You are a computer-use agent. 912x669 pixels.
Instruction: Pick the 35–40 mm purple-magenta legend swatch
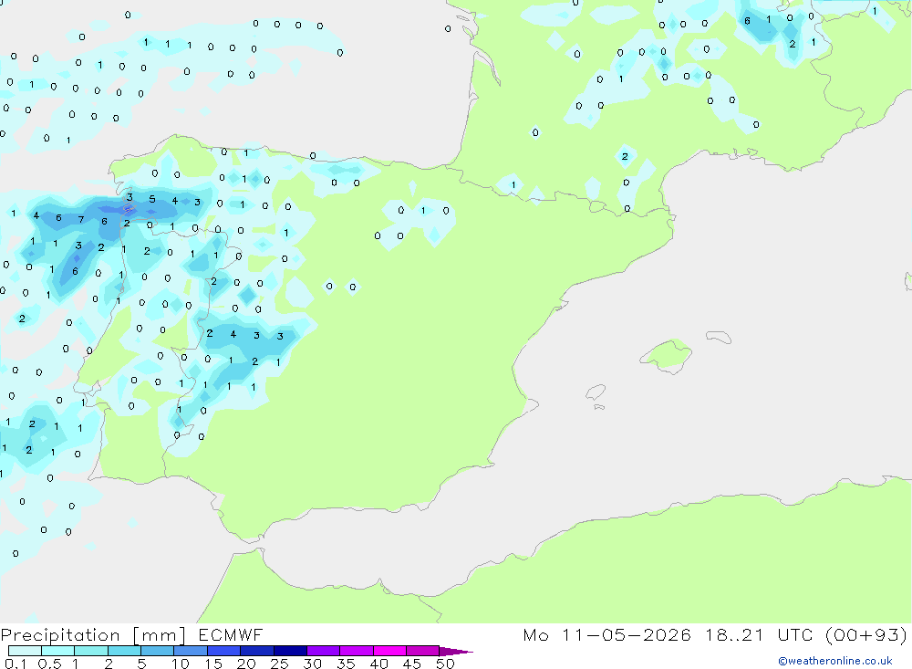pyautogui.click(x=357, y=651)
